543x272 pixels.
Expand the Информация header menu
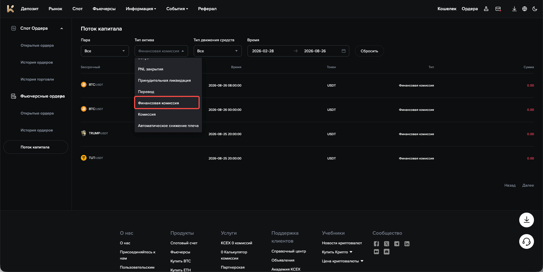pos(141,9)
